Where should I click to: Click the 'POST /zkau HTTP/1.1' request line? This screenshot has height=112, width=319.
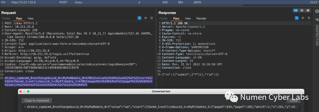coord(21,23)
